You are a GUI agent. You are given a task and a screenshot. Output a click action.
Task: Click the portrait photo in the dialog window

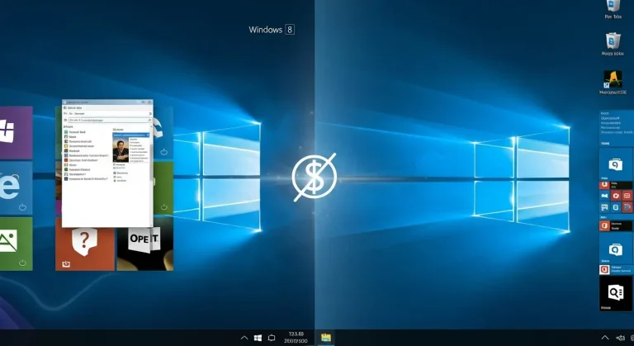pyautogui.click(x=121, y=150)
